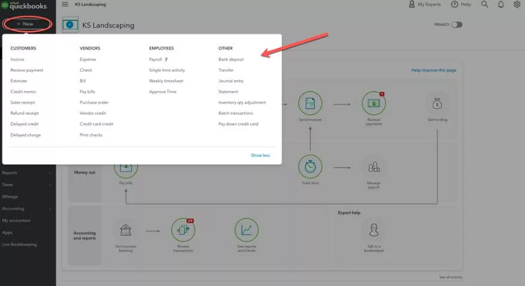Click the search magnifier icon
Image resolution: width=525 pixels, height=286 pixels.
point(484,4)
